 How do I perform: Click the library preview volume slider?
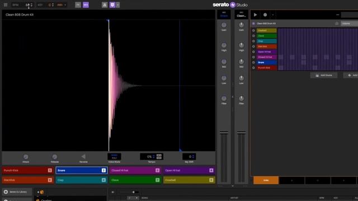point(129,192)
